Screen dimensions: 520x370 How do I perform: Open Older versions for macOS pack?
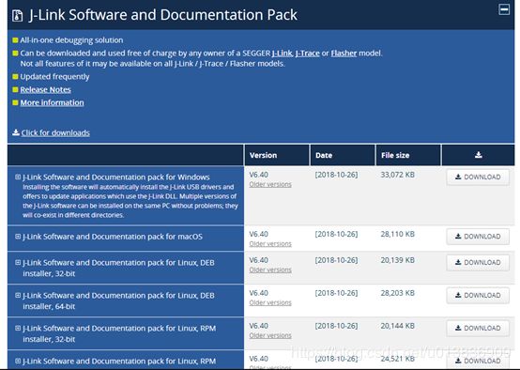tap(270, 243)
